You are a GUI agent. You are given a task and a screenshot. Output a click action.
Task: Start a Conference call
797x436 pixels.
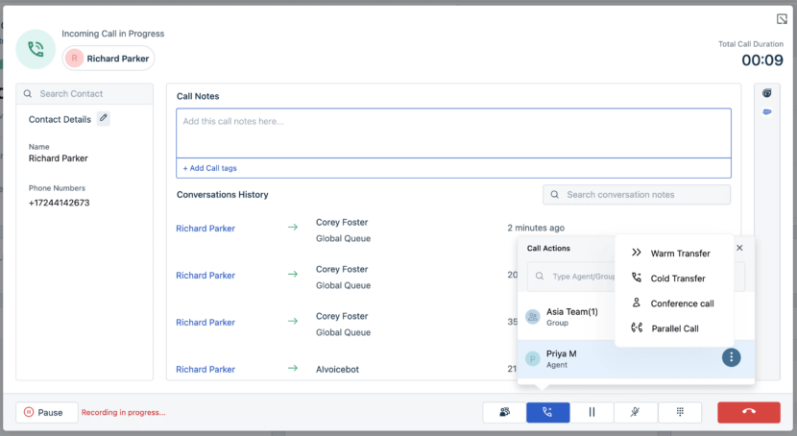pyautogui.click(x=682, y=303)
